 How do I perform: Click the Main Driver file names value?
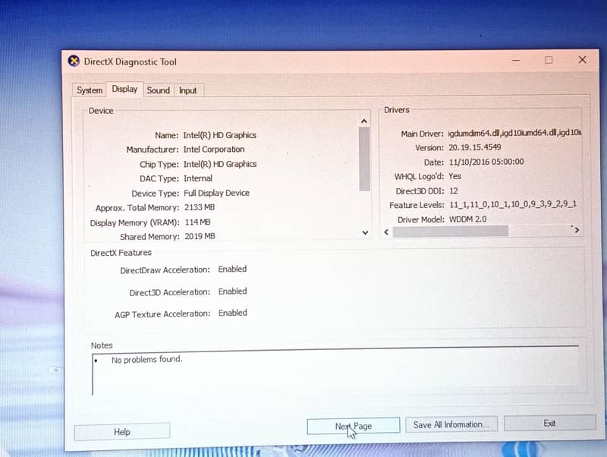pos(514,132)
